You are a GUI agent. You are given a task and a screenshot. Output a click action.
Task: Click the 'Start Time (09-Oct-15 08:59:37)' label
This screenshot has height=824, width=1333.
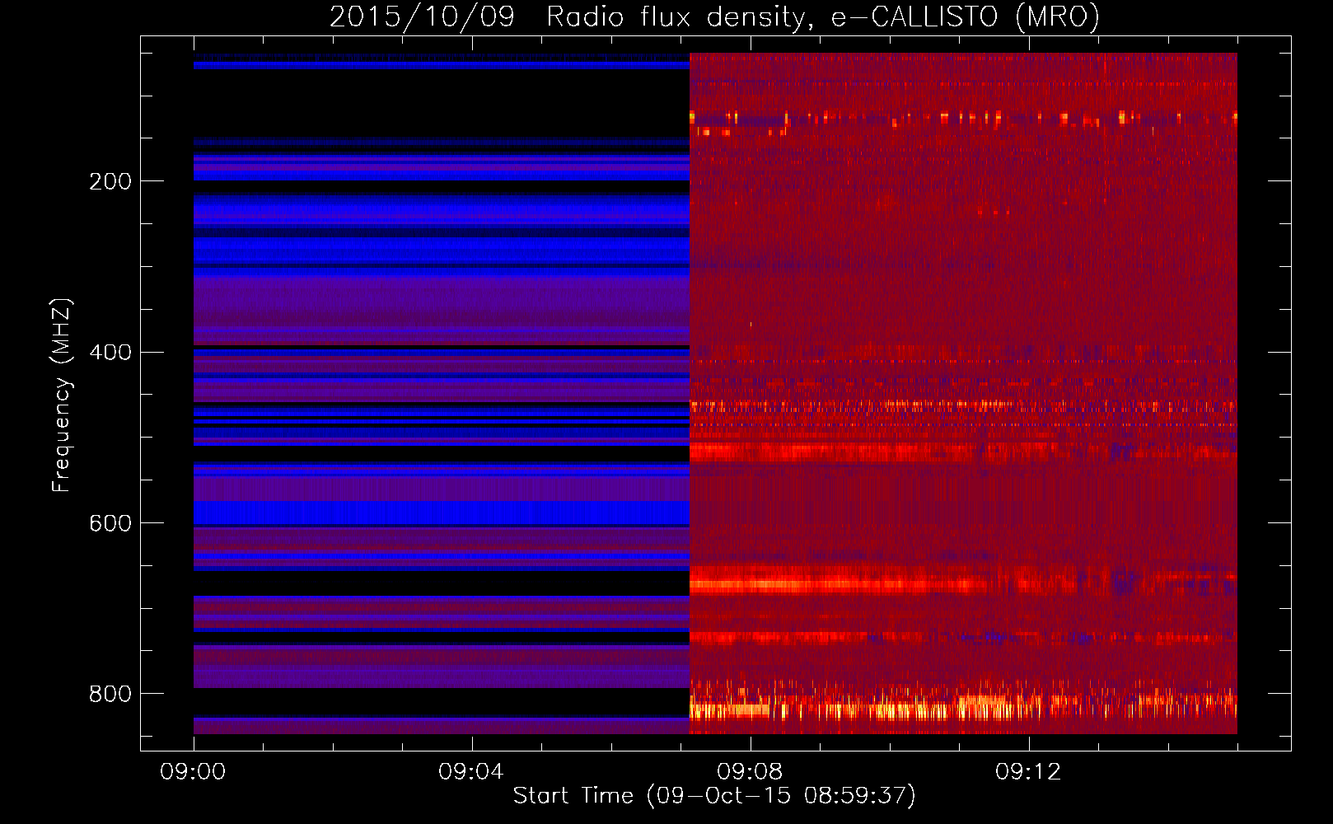tap(714, 796)
